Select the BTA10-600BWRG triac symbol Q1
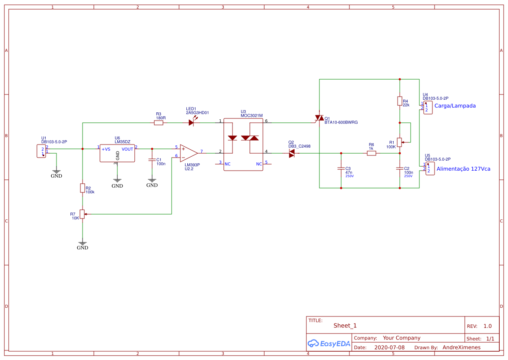 coord(319,118)
